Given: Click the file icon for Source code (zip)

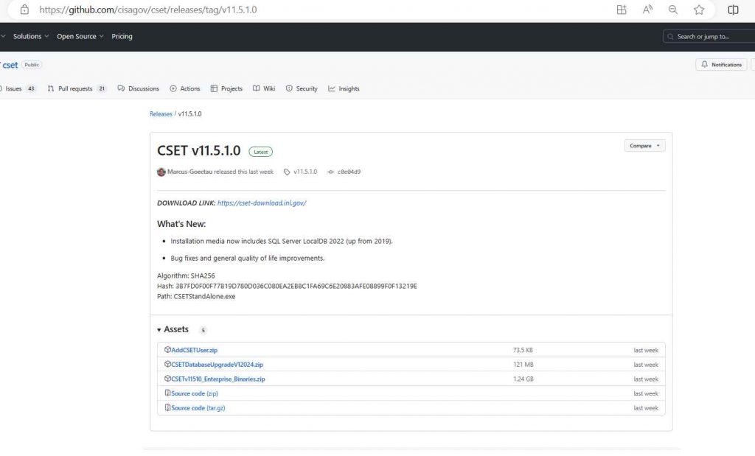Looking at the screenshot, I should [167, 393].
